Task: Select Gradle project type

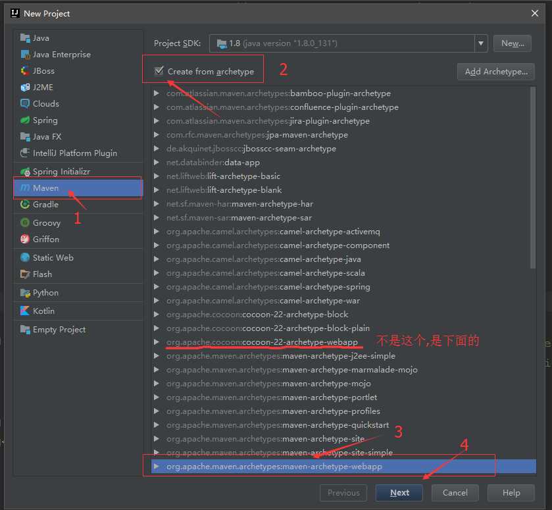Action: click(78, 204)
